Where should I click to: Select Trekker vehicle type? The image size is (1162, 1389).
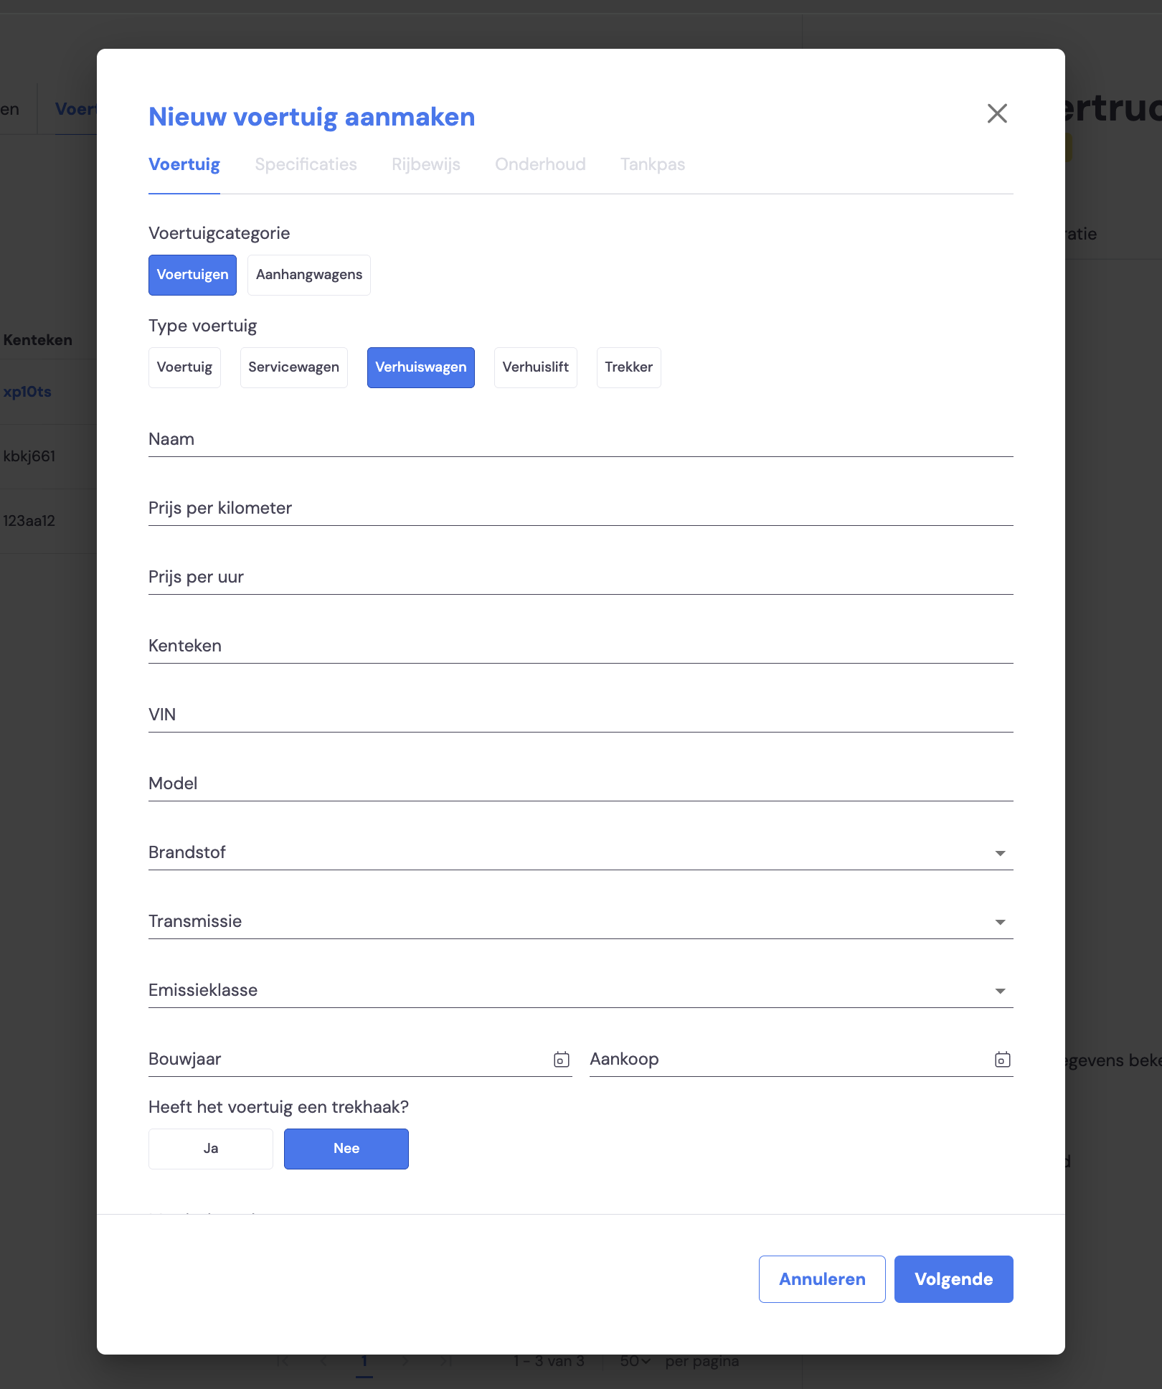click(x=629, y=367)
